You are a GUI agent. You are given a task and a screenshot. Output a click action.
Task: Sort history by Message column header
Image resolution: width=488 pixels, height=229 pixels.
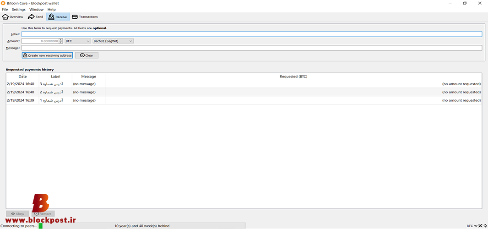89,76
